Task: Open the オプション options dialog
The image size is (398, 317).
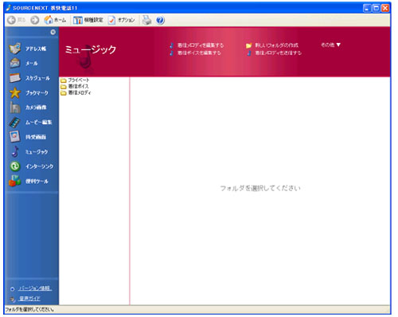Action: coord(122,20)
